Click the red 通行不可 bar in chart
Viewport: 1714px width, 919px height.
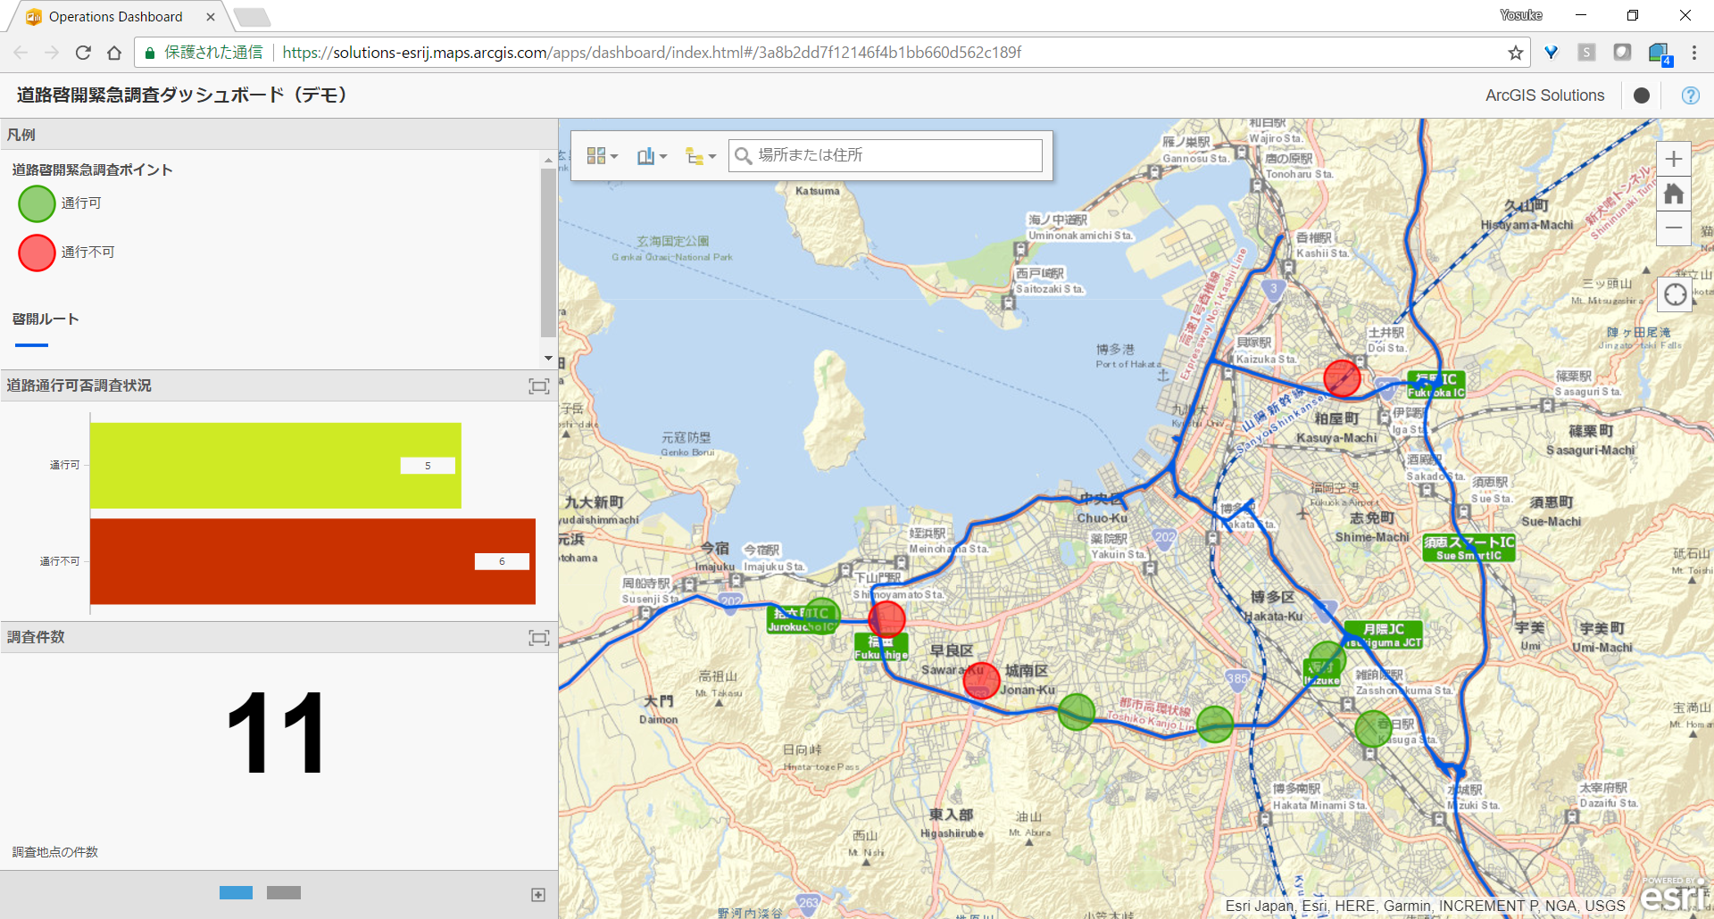click(x=312, y=561)
